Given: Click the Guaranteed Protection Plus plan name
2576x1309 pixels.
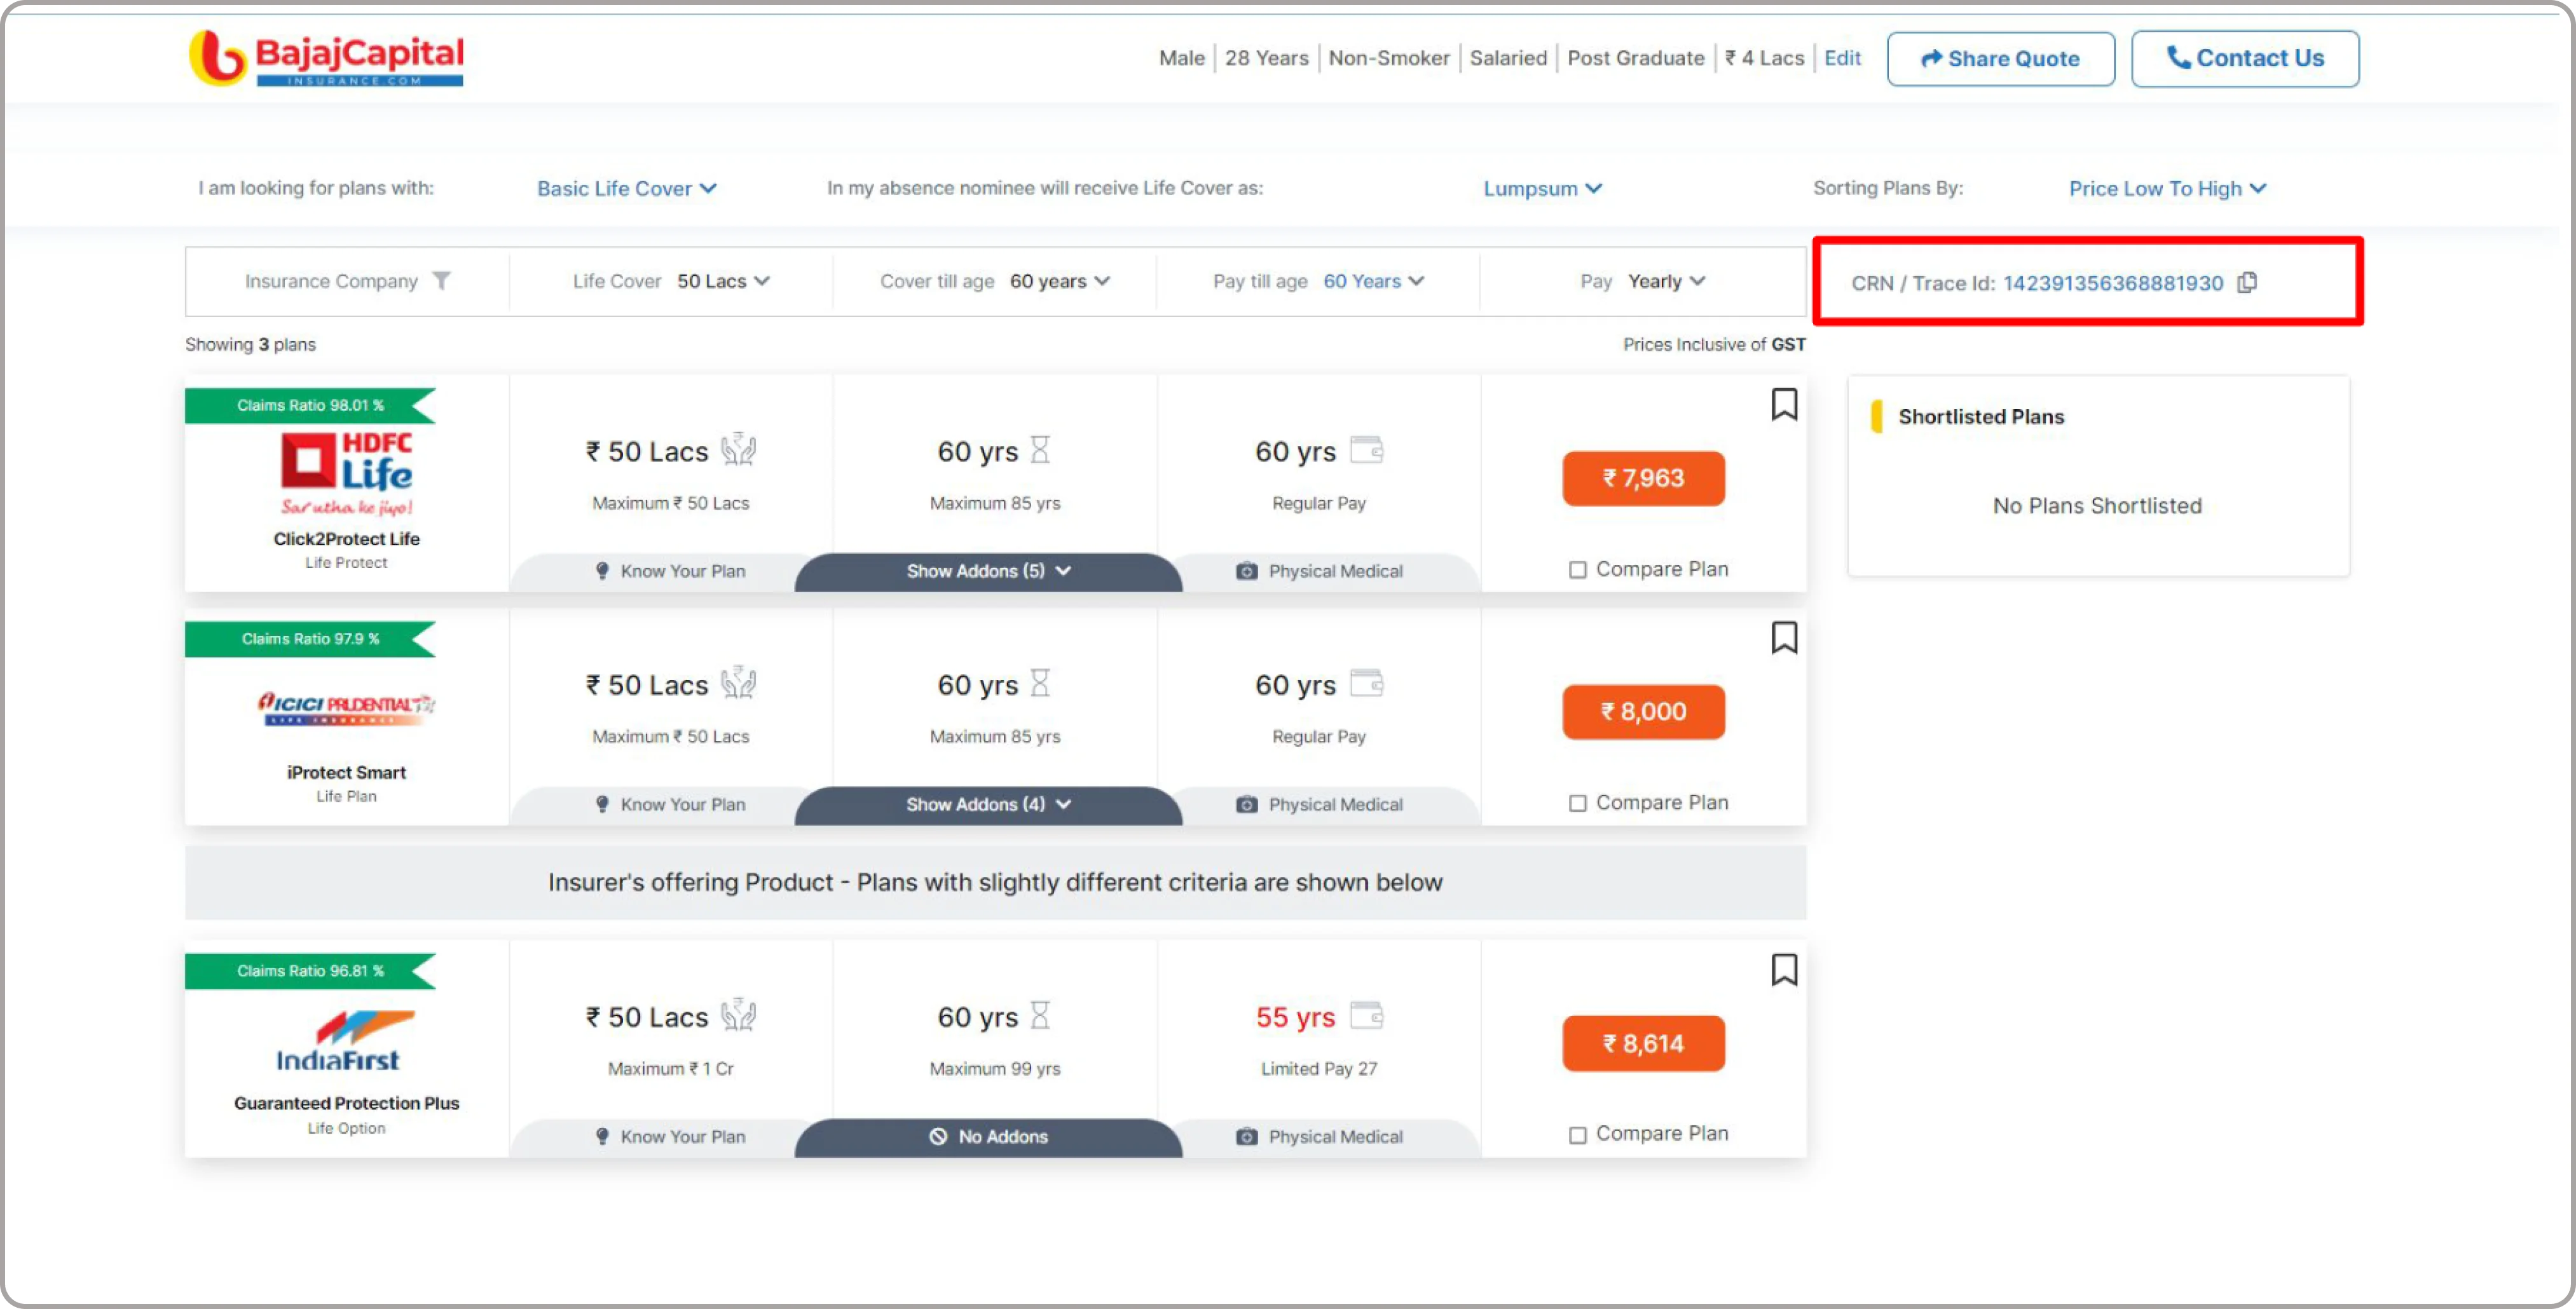Looking at the screenshot, I should [x=346, y=1104].
